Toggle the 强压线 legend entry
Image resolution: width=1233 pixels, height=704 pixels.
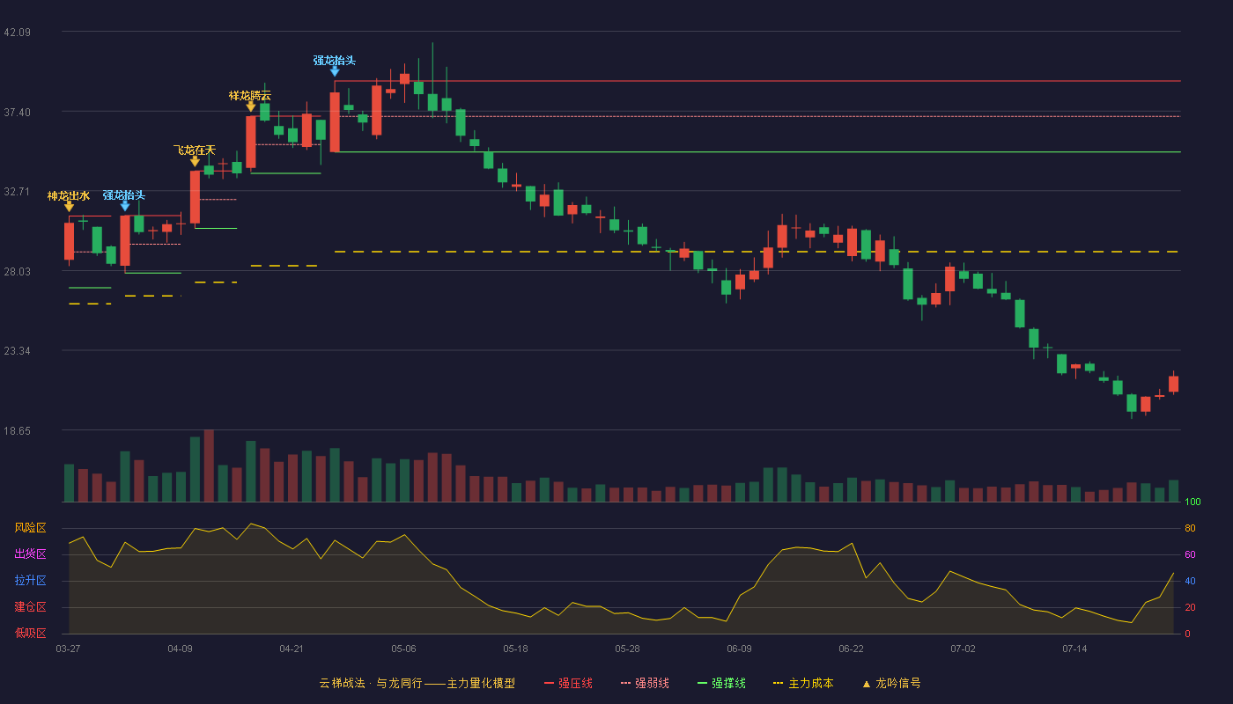coord(568,683)
